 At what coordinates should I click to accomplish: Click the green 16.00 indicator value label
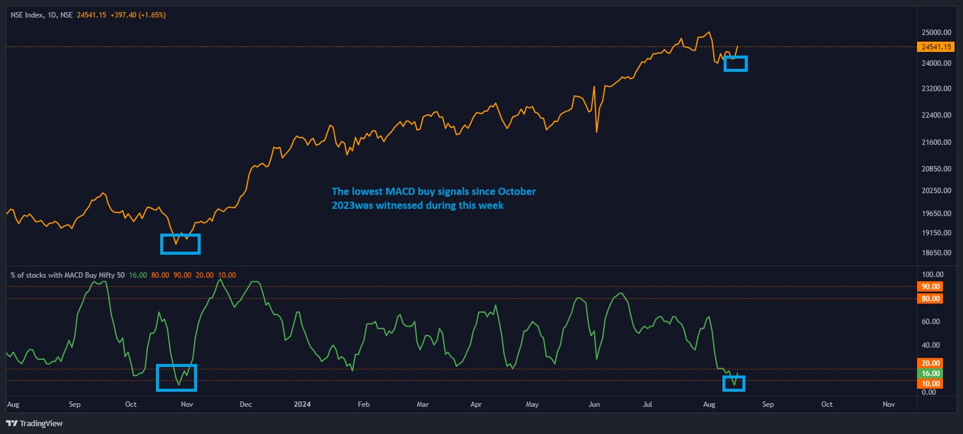pyautogui.click(x=930, y=374)
